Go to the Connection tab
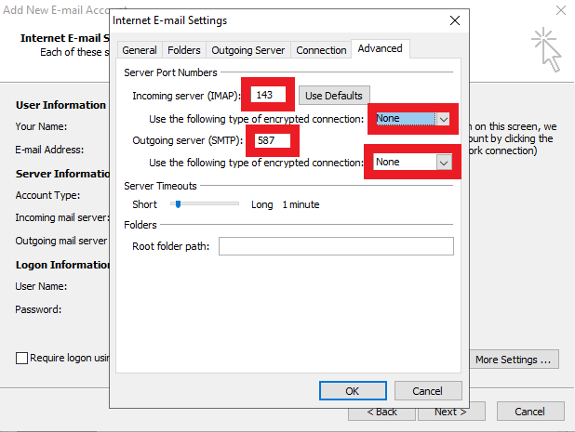 (320, 50)
